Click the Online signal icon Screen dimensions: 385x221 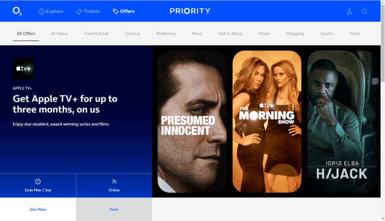click(x=114, y=181)
